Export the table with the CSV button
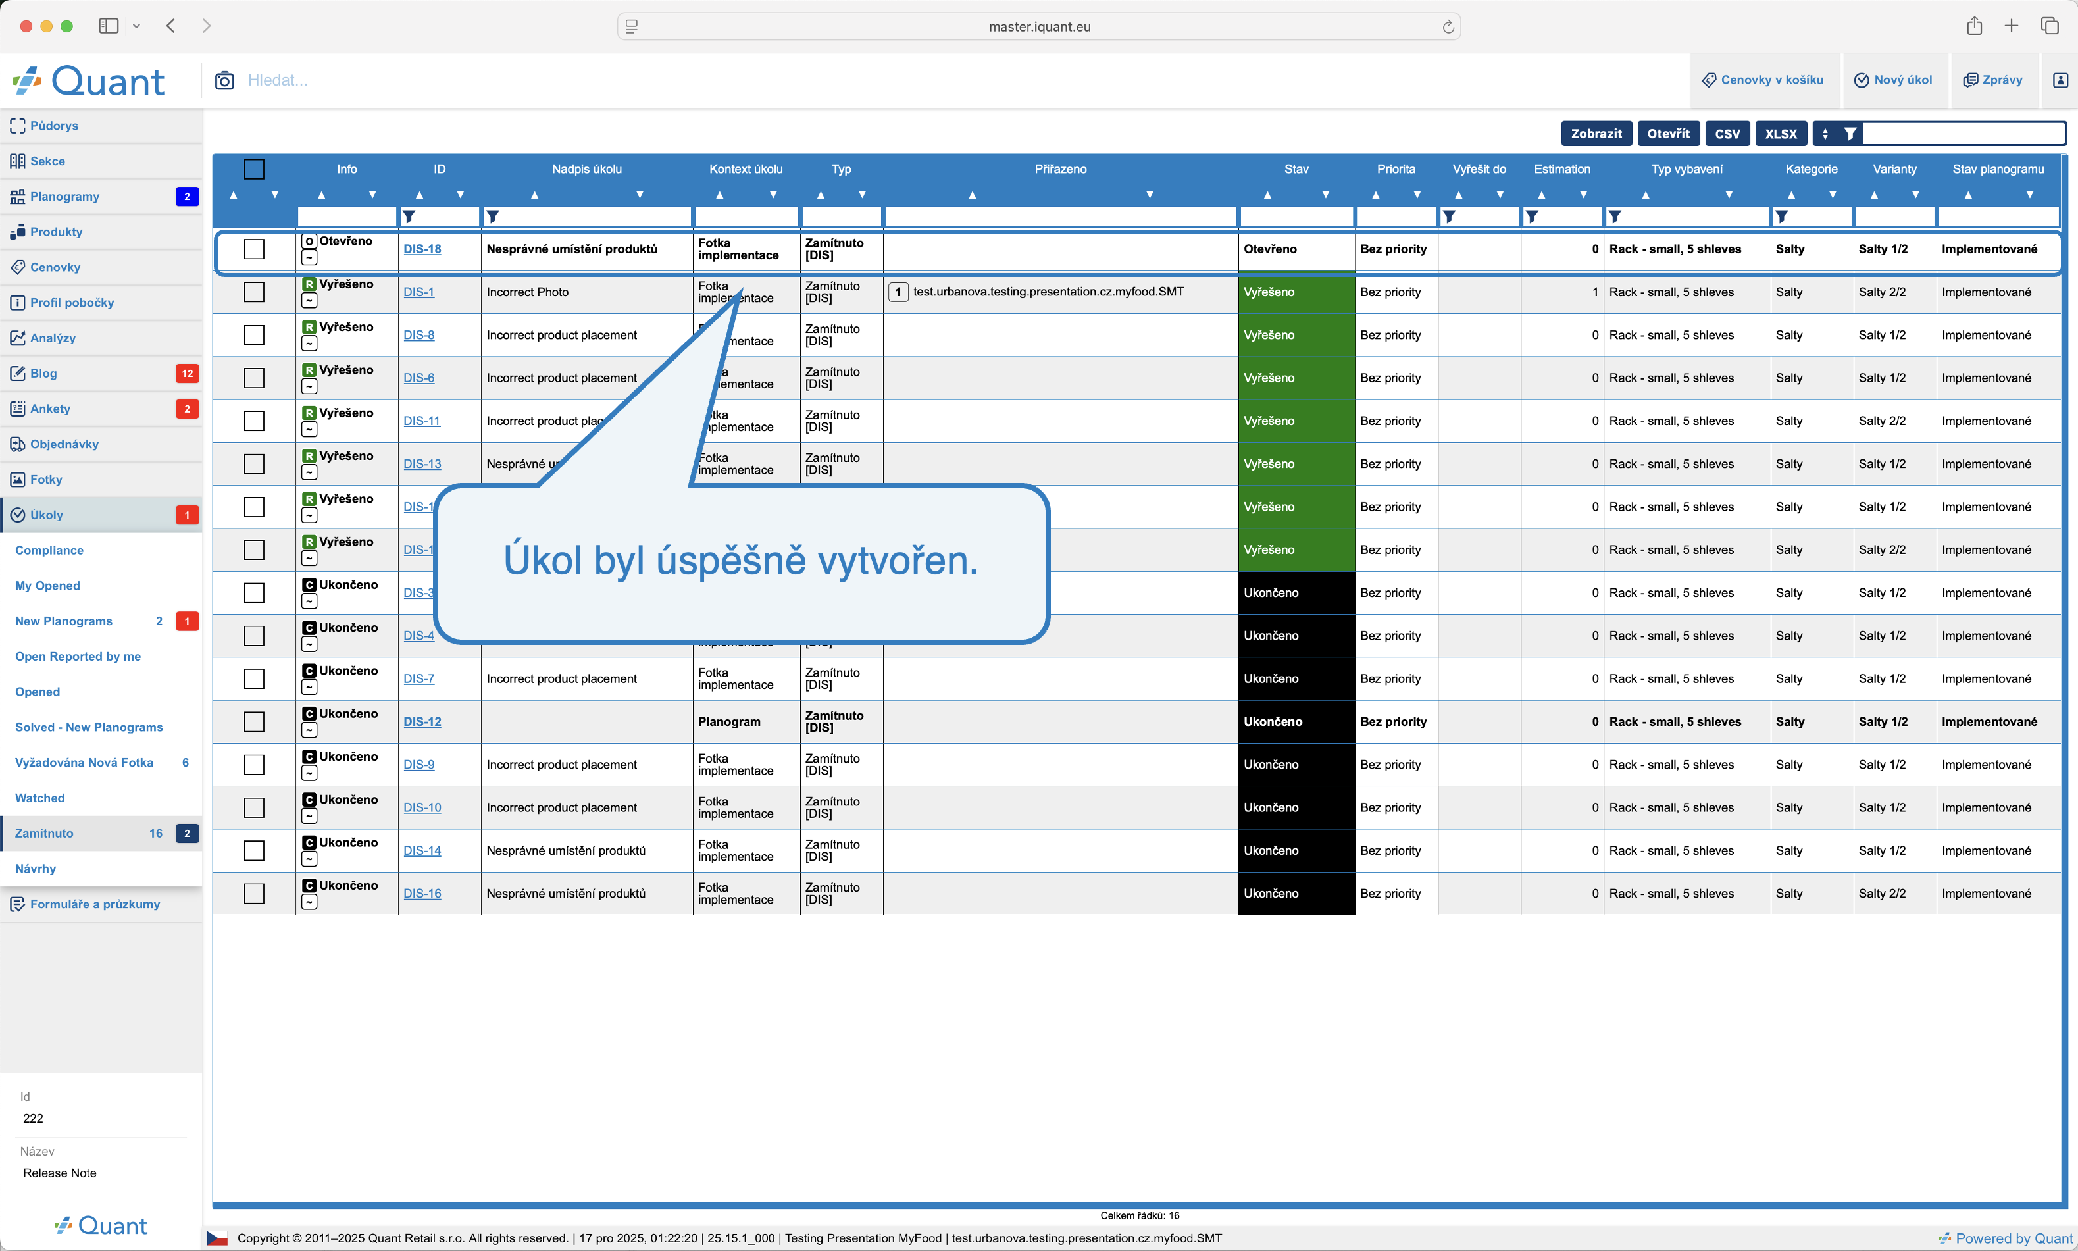This screenshot has height=1251, width=2078. tap(1727, 133)
